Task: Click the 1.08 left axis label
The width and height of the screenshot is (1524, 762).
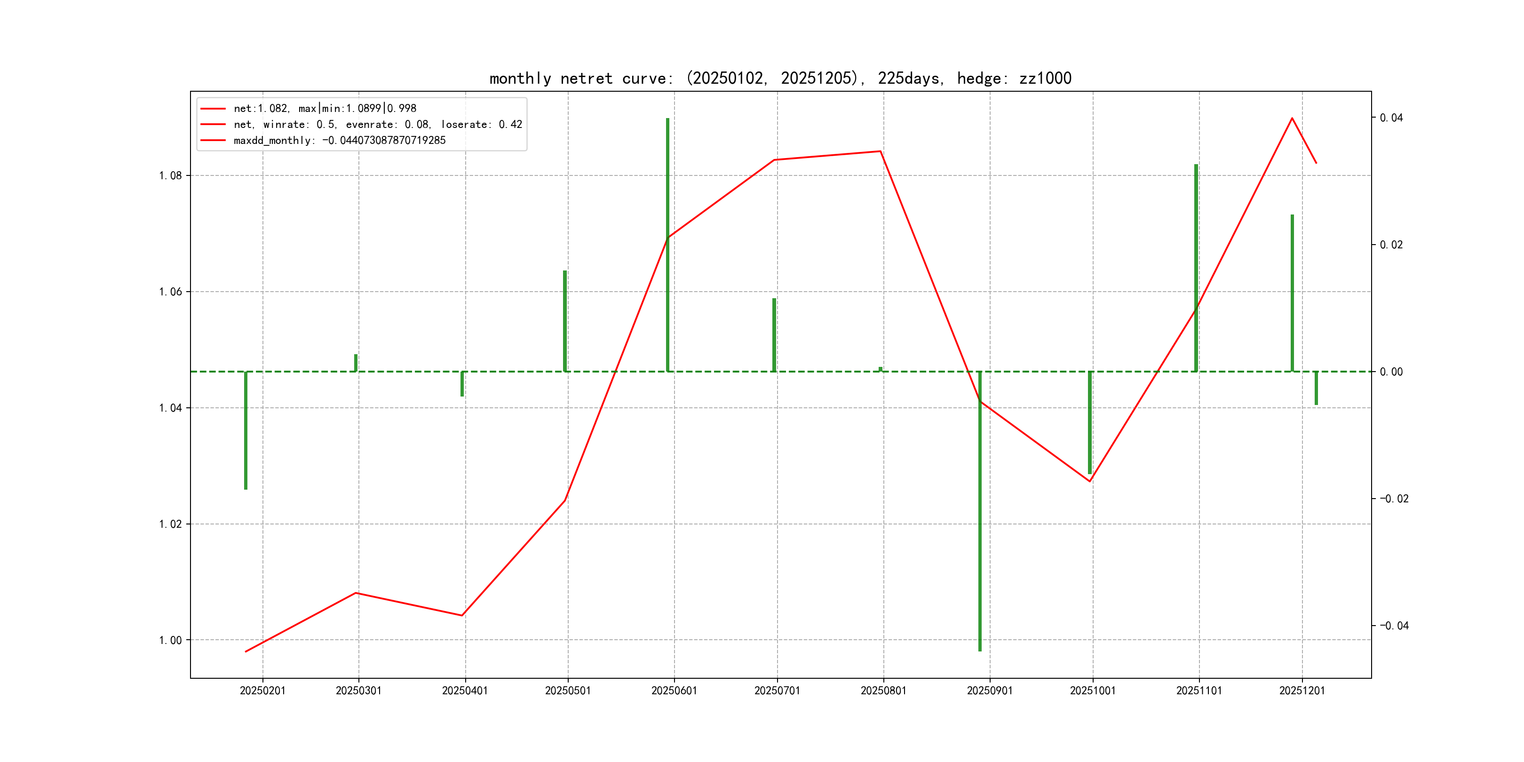Action: point(170,176)
